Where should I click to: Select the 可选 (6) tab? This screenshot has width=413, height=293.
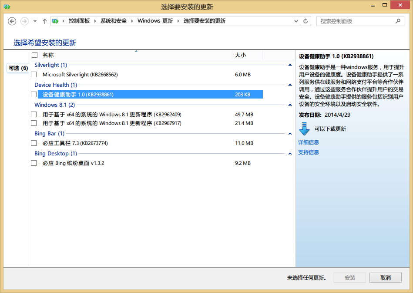(x=18, y=68)
